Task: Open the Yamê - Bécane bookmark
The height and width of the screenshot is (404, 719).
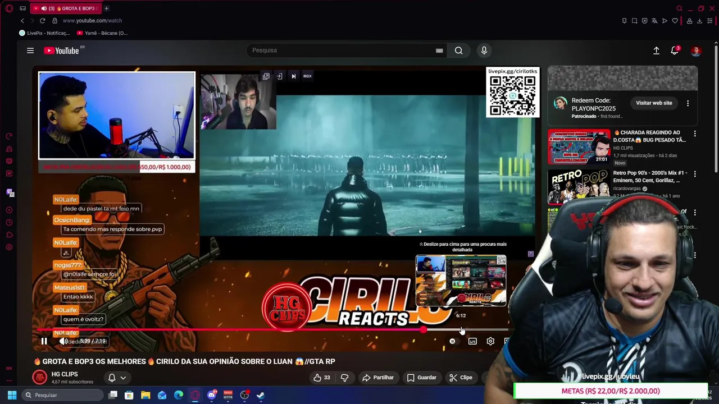Action: coord(102,33)
